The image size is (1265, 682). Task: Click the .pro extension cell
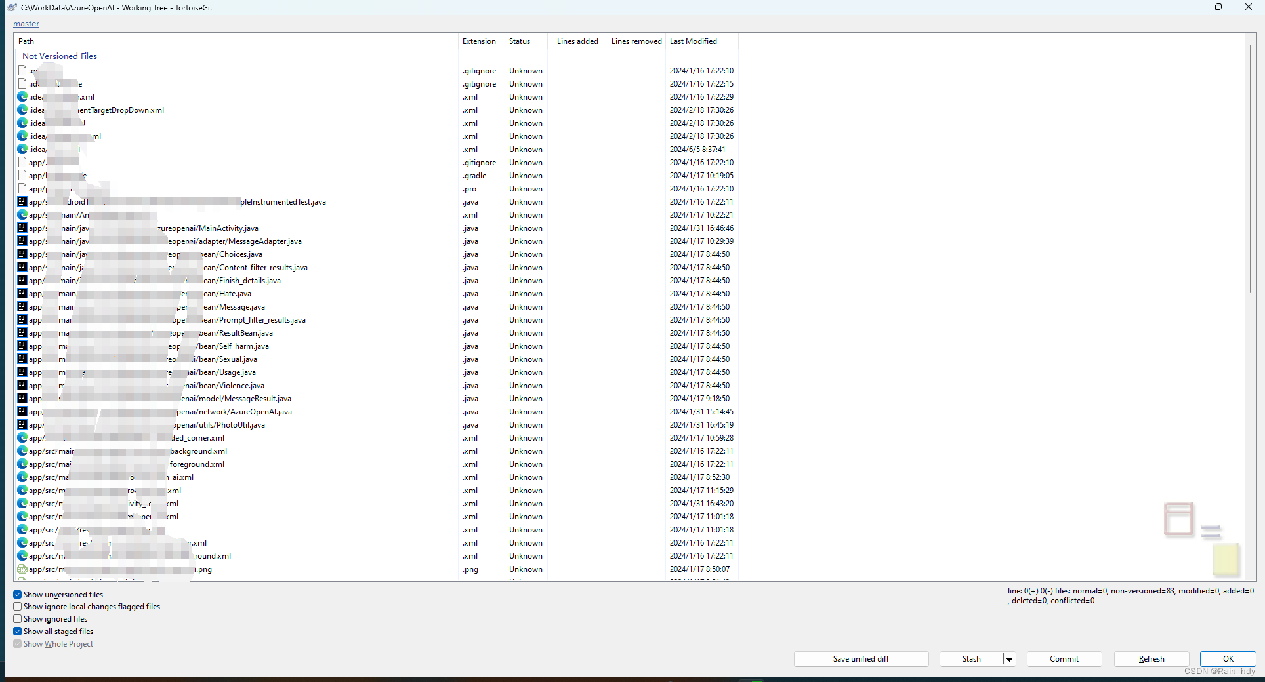pyautogui.click(x=469, y=189)
